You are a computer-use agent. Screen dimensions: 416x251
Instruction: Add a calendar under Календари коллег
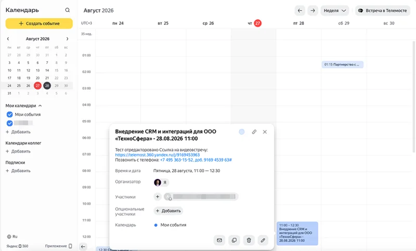click(18, 151)
